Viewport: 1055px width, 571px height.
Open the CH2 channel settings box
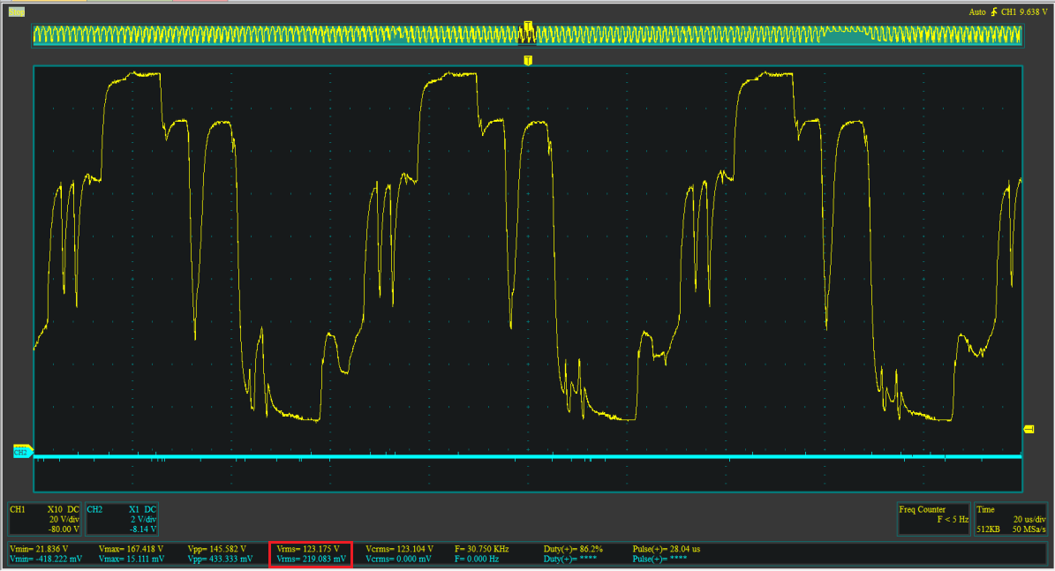click(122, 519)
